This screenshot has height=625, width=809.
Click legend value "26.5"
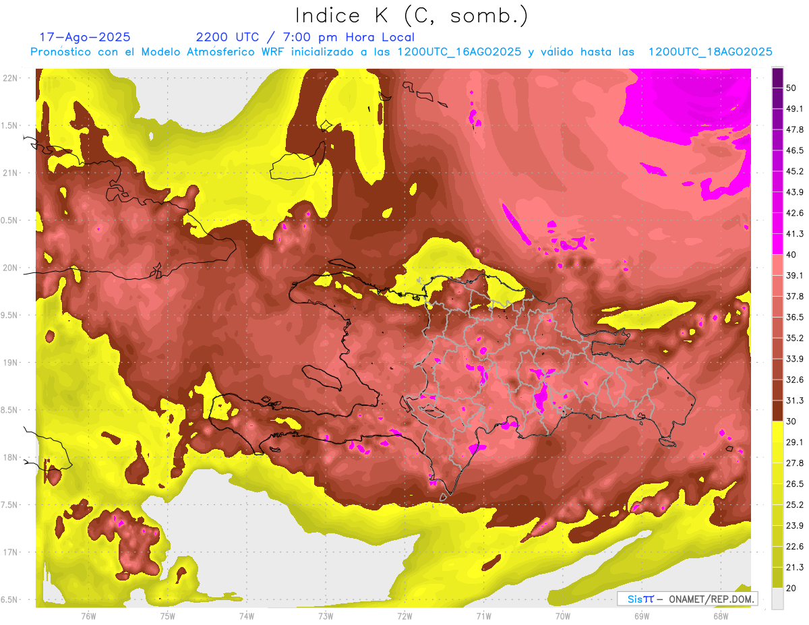[x=795, y=483]
